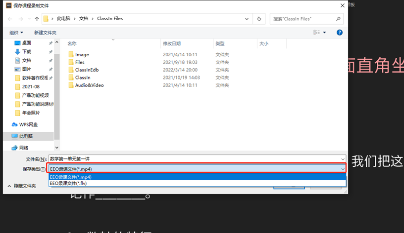This screenshot has width=404, height=233.
Task: Click date 2021/9/18 19:03
Action: 180,62
